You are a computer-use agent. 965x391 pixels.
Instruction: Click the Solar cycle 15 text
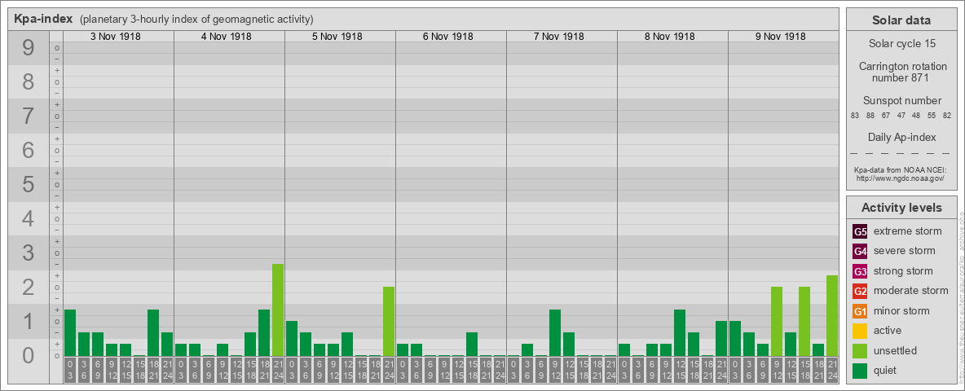click(x=901, y=44)
